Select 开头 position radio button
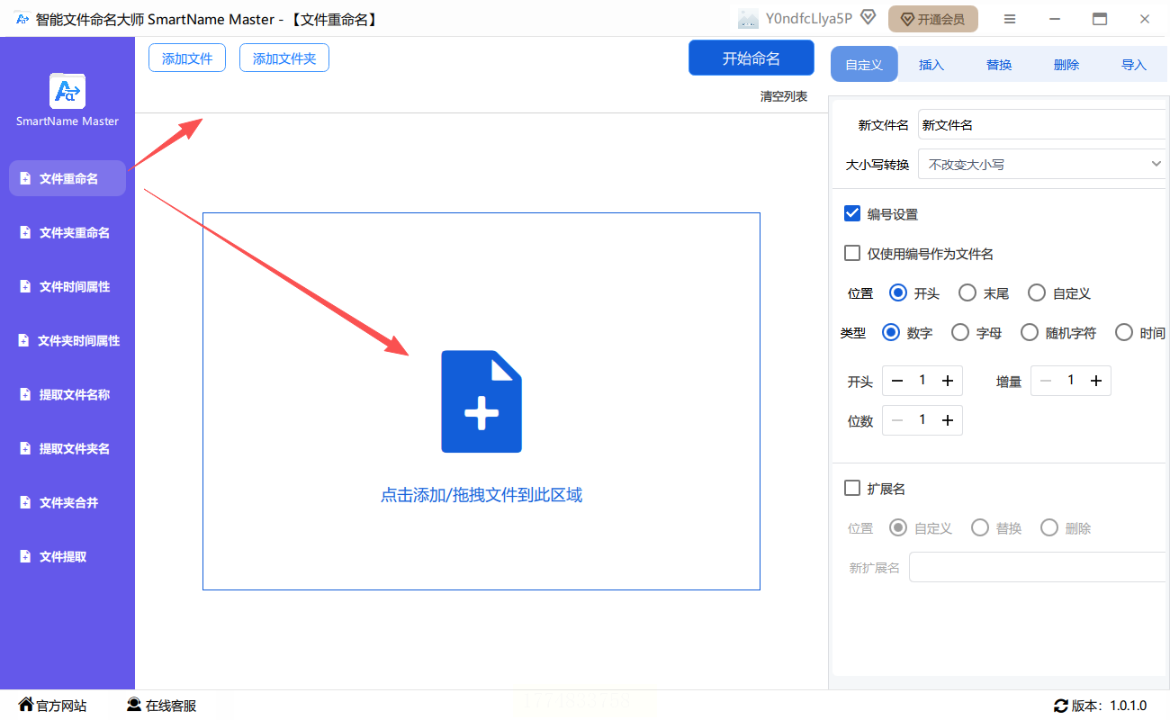The width and height of the screenshot is (1170, 720). point(897,292)
